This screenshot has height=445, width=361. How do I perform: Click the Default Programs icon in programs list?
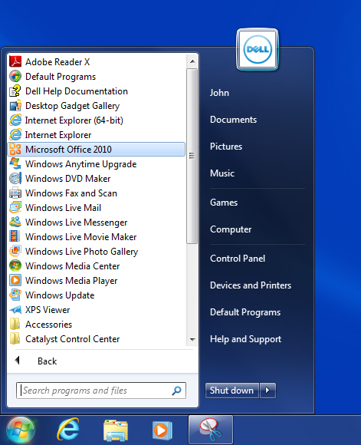(x=15, y=77)
